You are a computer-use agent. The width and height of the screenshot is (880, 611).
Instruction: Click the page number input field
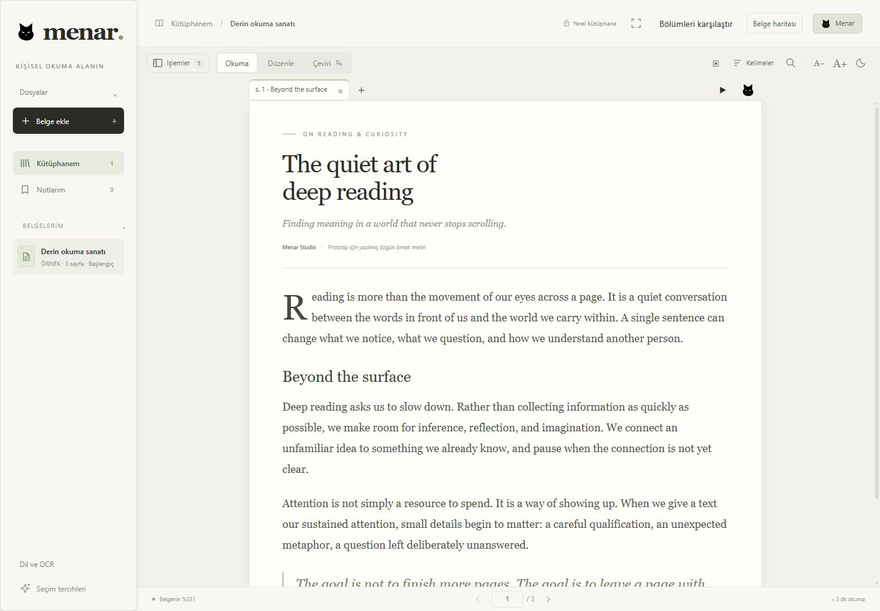tap(507, 599)
